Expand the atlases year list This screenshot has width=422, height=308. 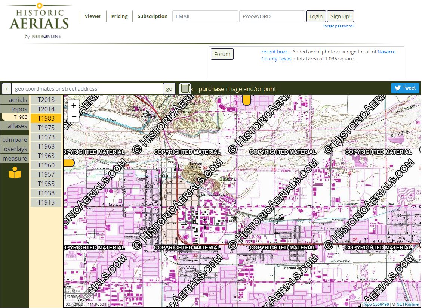(17, 126)
